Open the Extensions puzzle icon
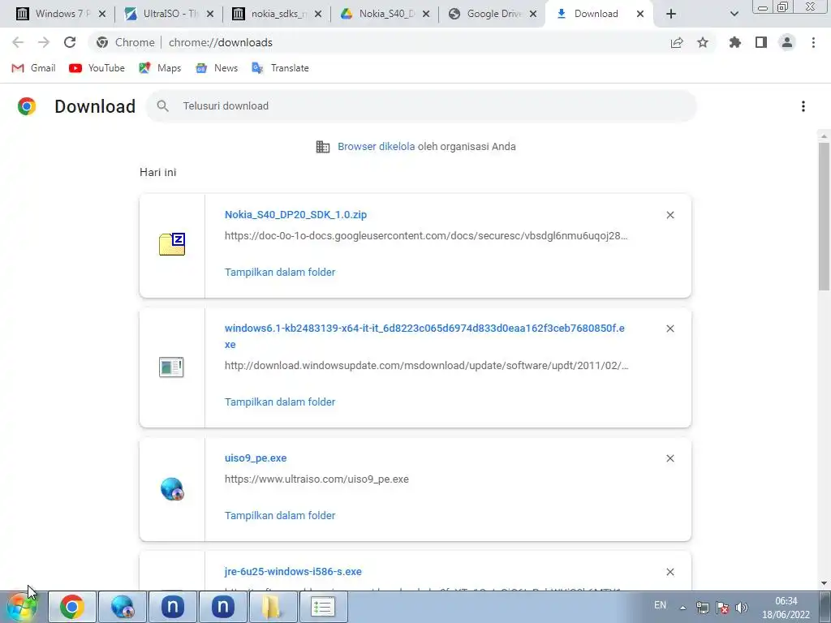The height and width of the screenshot is (623, 831). (x=735, y=42)
